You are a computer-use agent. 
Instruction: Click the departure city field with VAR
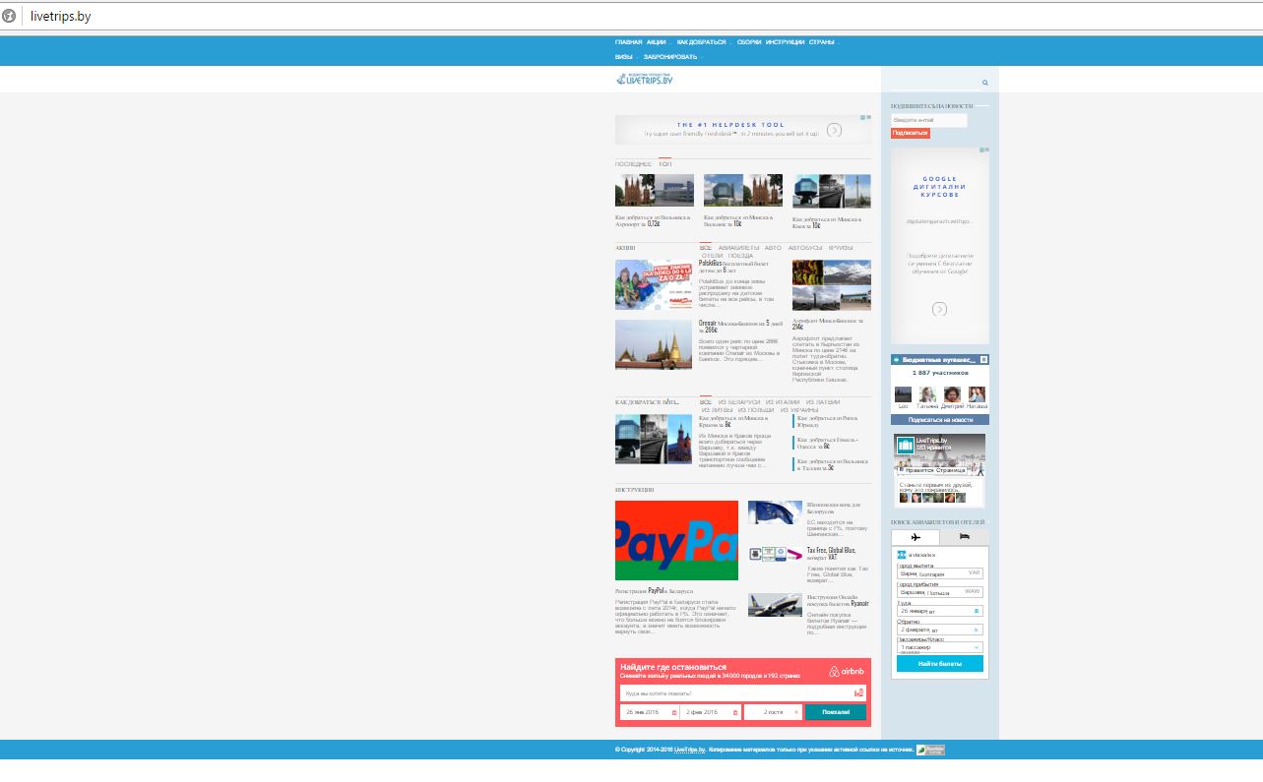940,573
